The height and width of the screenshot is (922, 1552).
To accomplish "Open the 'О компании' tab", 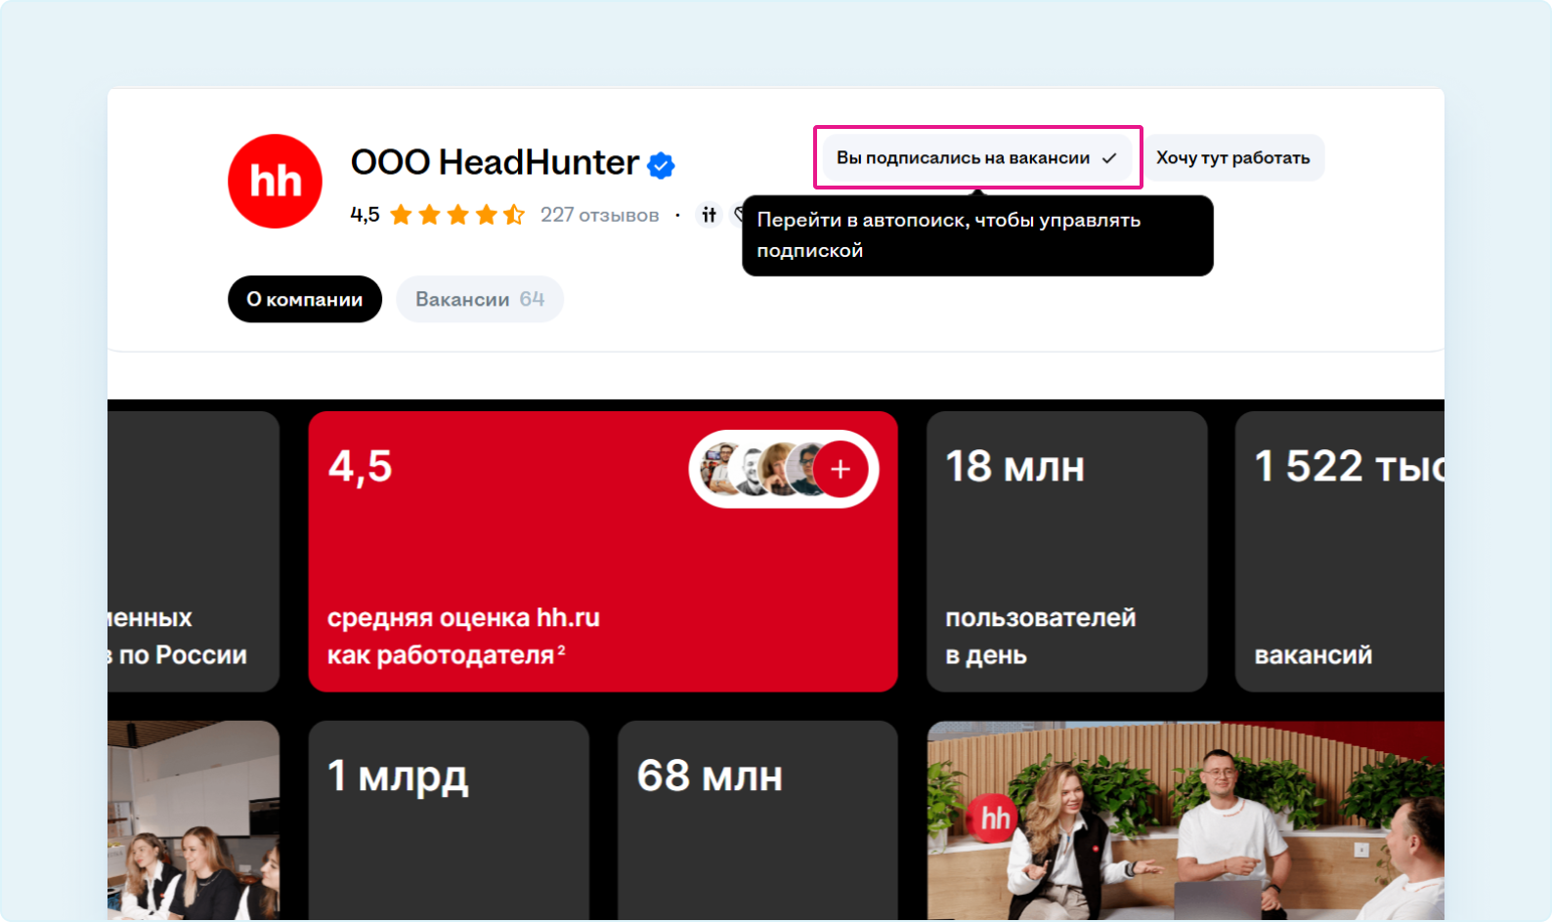I will 305,299.
